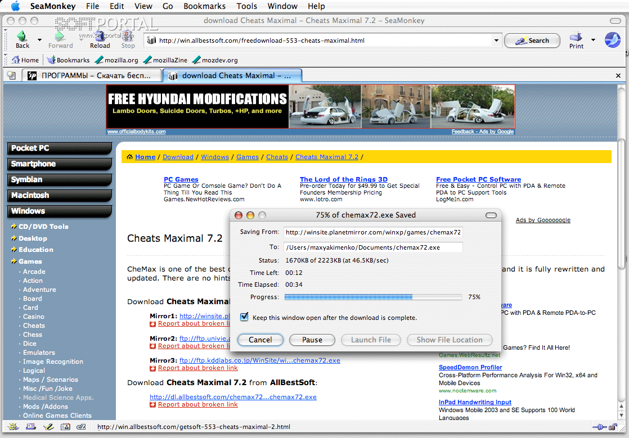Click the new tab icon button
This screenshot has width=629, height=438.
[11, 75]
